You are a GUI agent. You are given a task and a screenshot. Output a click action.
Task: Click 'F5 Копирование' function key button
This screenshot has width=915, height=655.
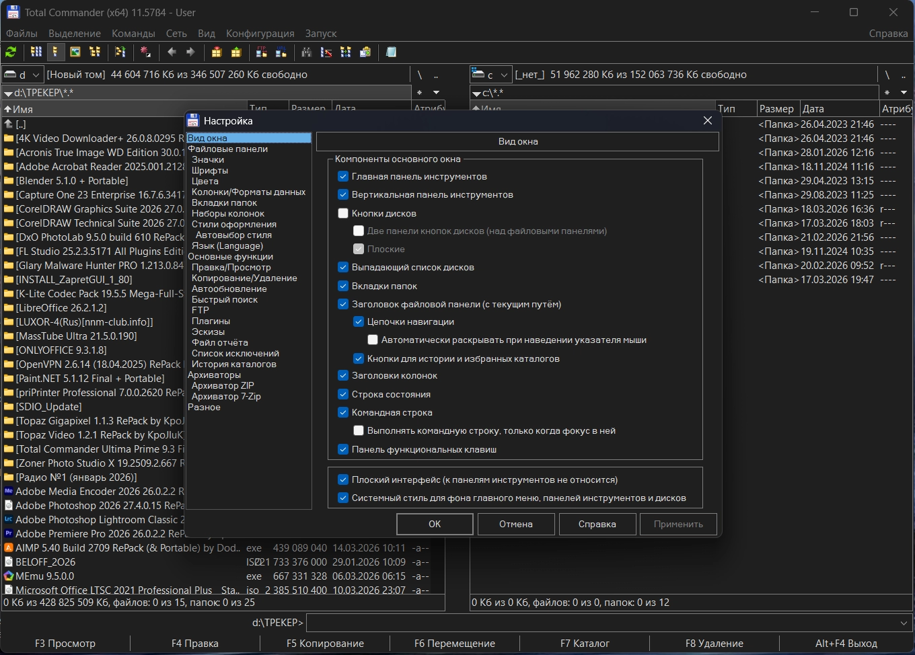[x=325, y=644]
